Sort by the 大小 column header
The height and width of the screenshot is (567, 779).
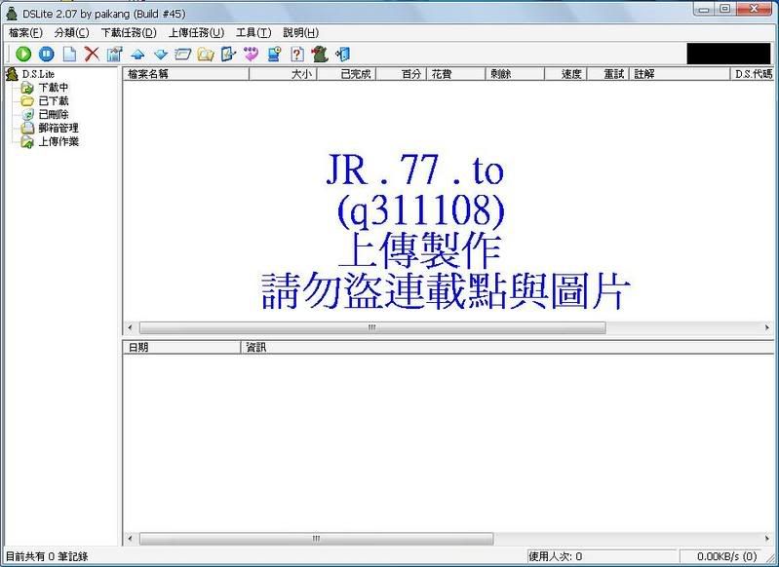(283, 74)
